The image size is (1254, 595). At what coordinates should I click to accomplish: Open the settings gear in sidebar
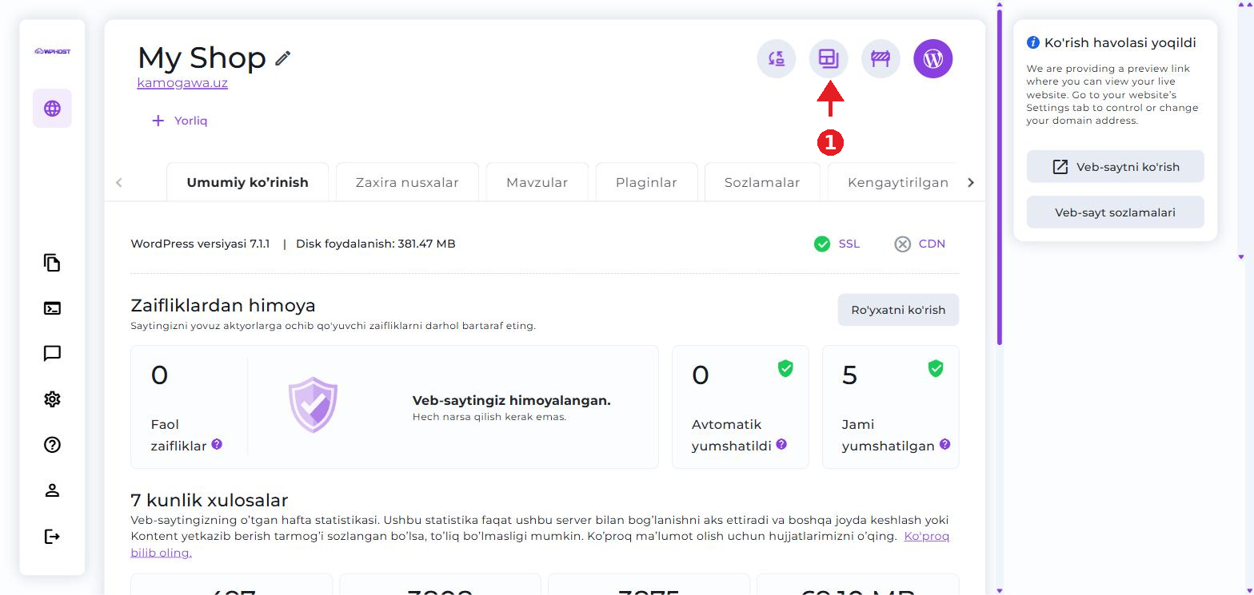click(x=52, y=399)
